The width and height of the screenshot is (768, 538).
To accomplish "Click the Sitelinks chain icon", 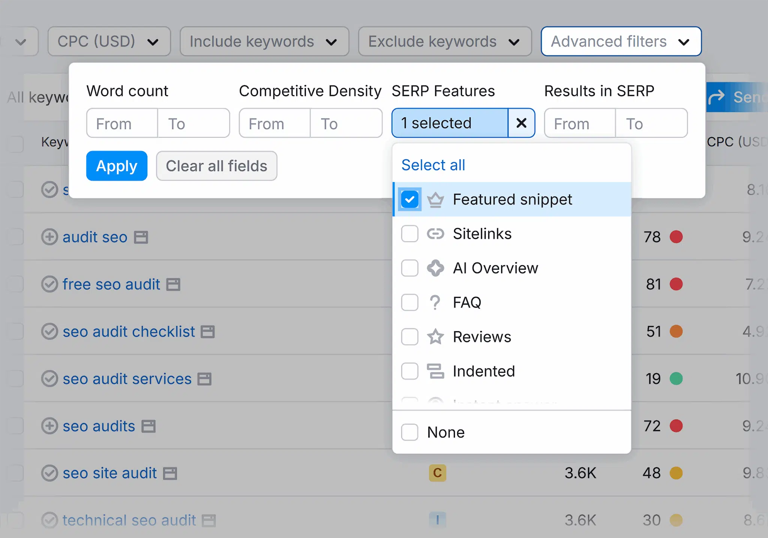I will pos(435,234).
